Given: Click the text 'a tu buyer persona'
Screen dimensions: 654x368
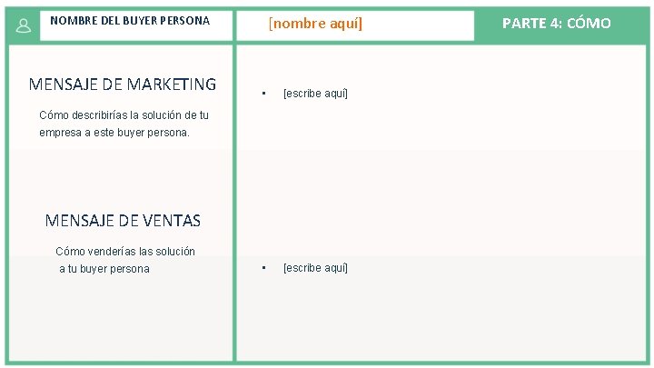Looking at the screenshot, I should click(x=104, y=269).
